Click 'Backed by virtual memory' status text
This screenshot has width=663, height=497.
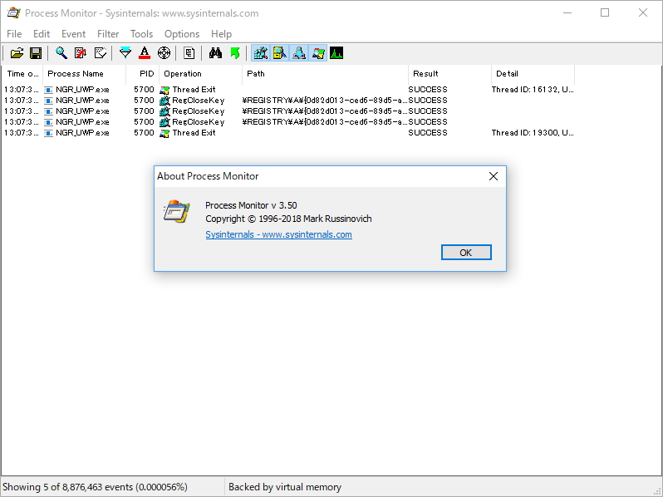pyautogui.click(x=285, y=487)
